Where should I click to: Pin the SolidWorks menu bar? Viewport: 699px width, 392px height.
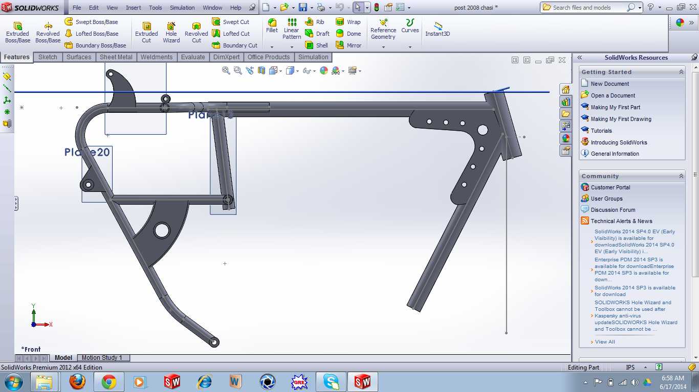[252, 8]
